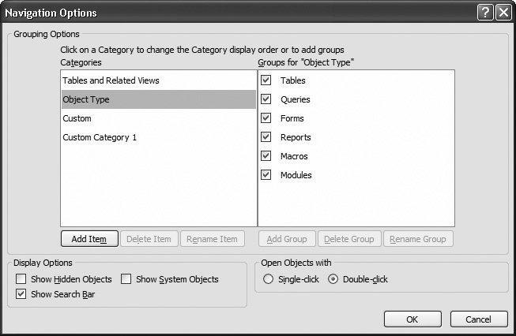Toggle the Queries group checkbox
Image resolution: width=516 pixels, height=336 pixels.
point(266,99)
